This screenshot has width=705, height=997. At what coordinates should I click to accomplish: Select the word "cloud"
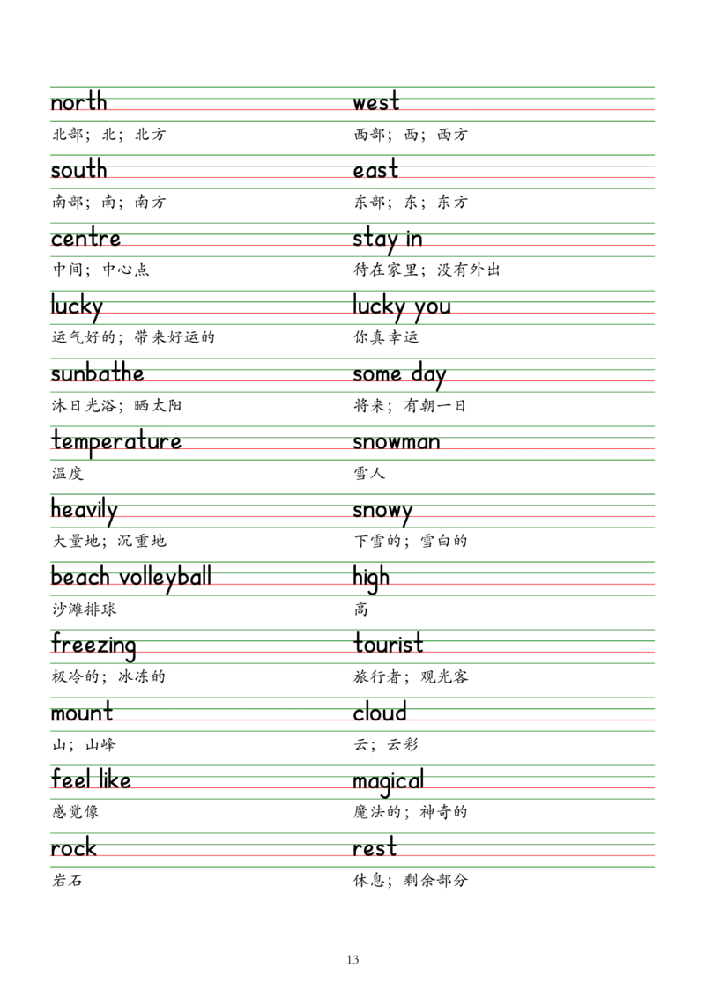(x=381, y=713)
